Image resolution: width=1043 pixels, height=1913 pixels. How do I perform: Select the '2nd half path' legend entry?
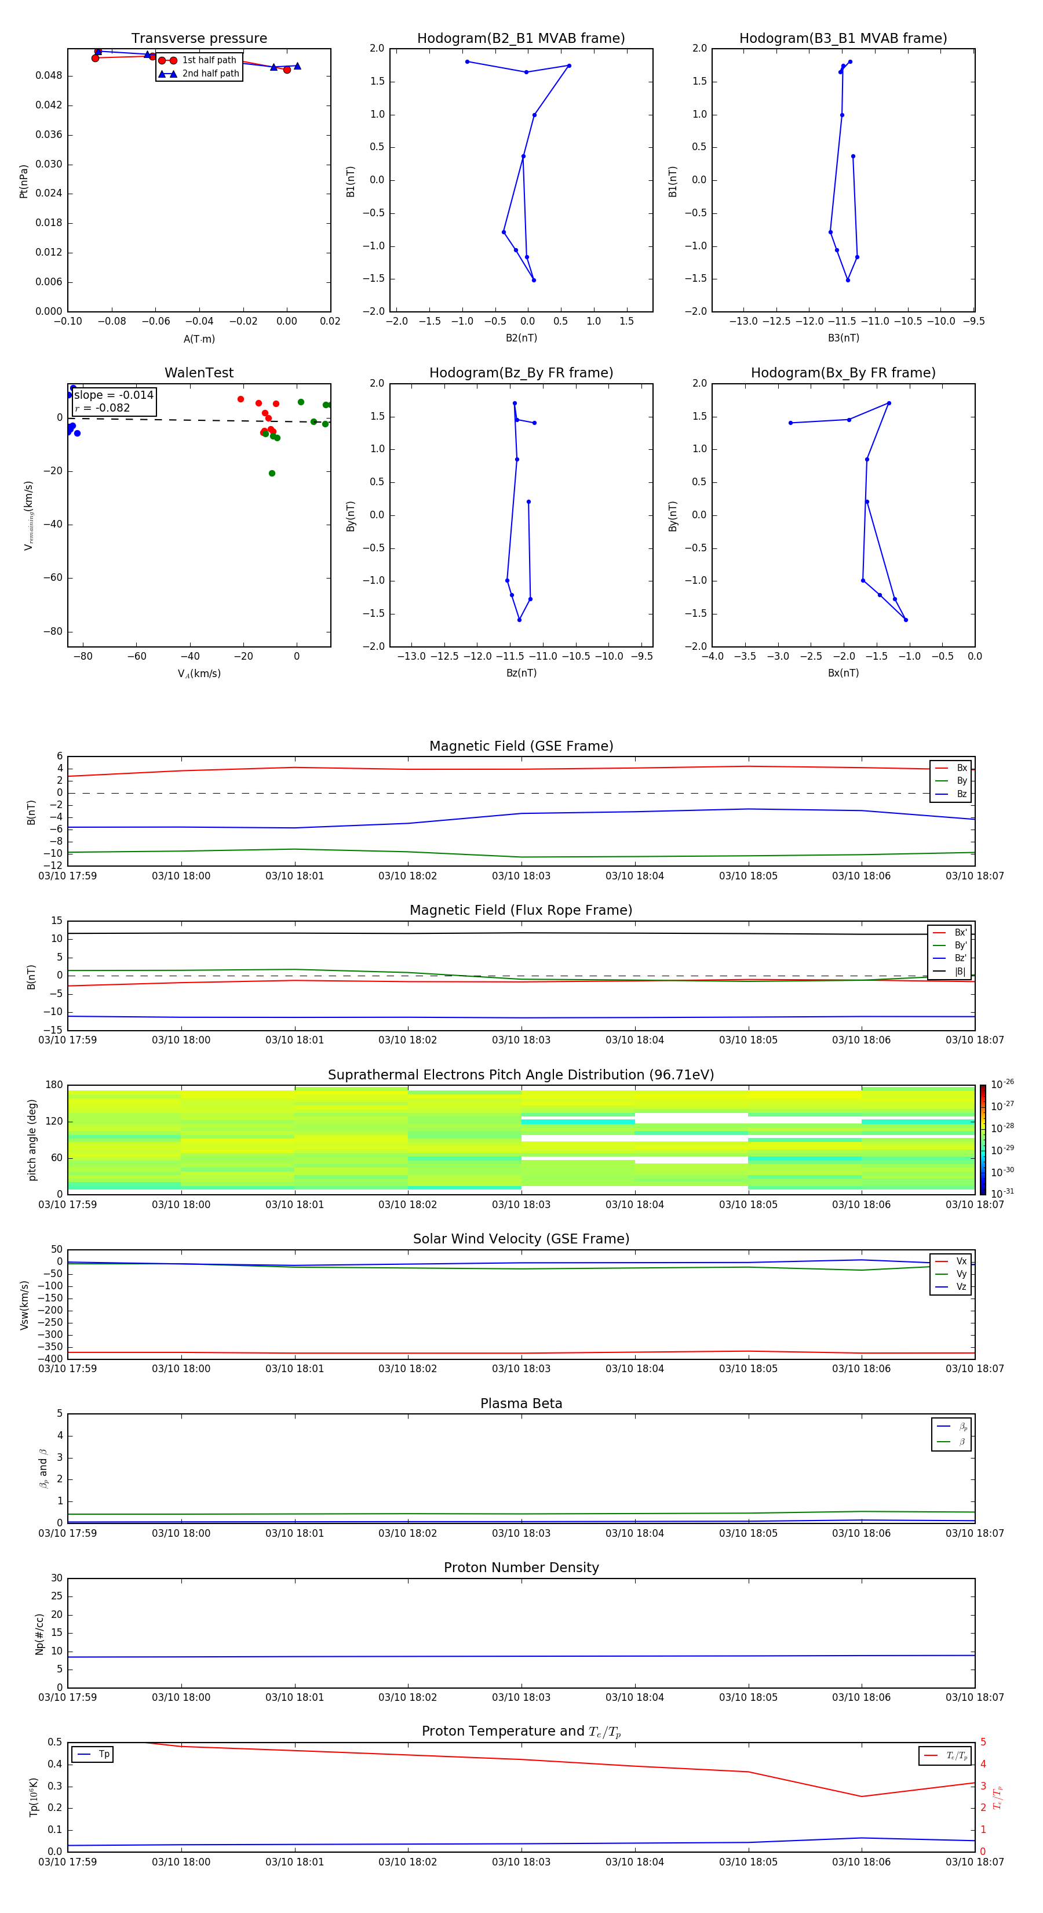tap(199, 74)
